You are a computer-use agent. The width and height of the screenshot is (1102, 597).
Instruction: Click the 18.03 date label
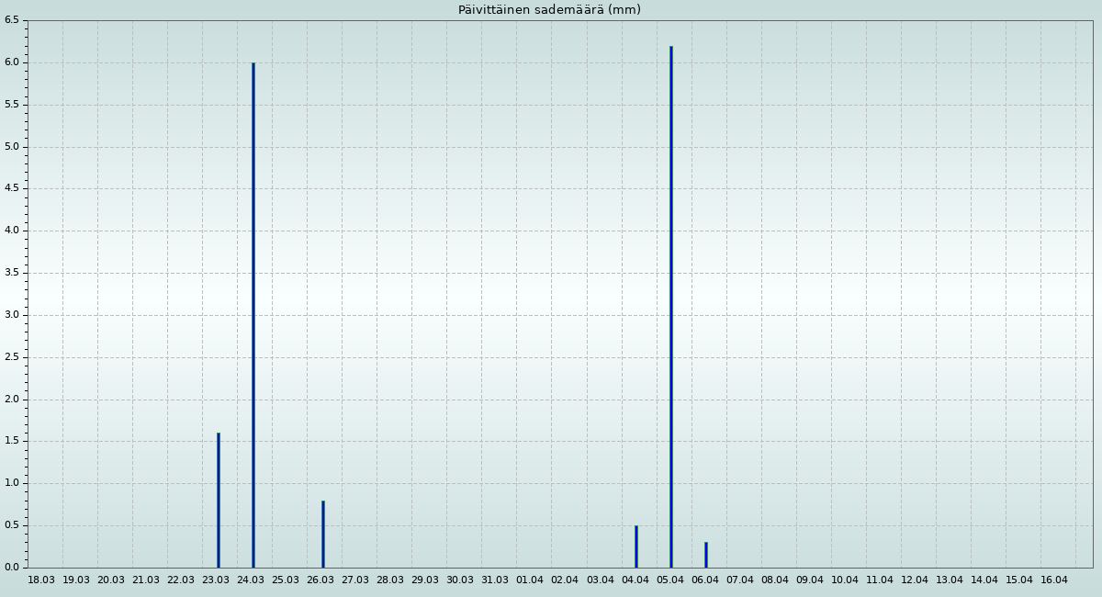(x=41, y=580)
